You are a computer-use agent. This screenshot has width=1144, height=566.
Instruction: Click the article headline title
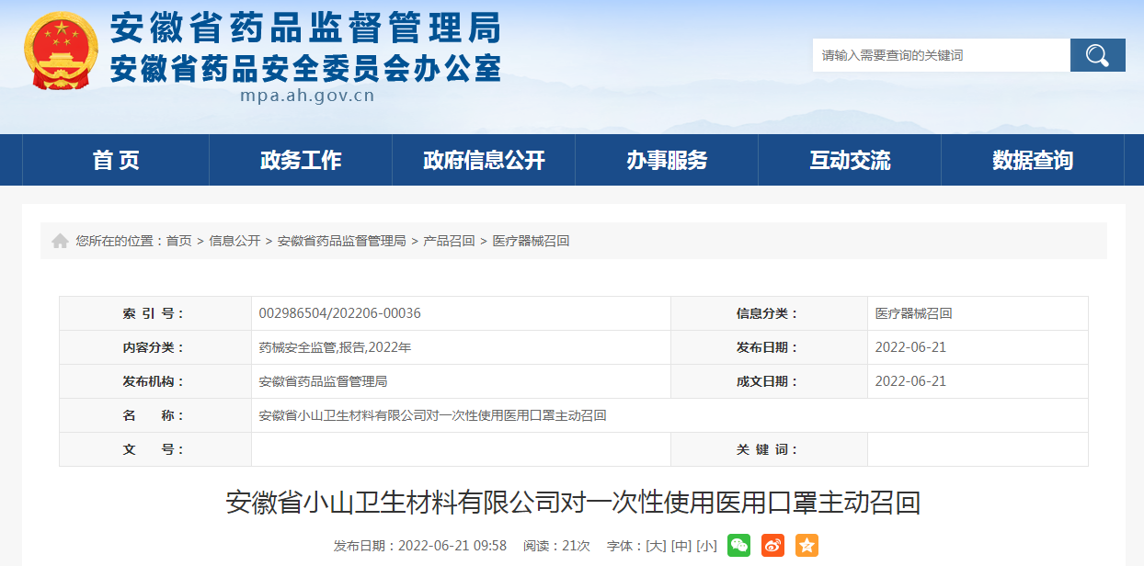click(x=573, y=503)
